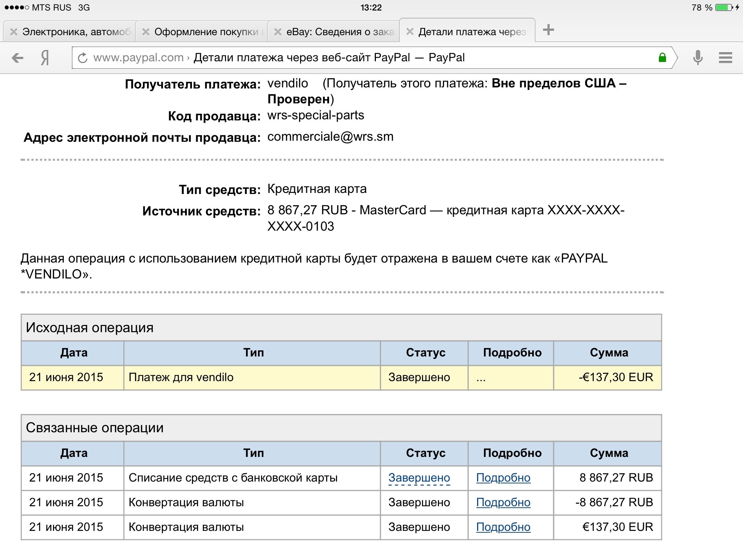The image size is (743, 557).
Task: Select the highlighted Платеж для vendilo row
Action: click(252, 377)
